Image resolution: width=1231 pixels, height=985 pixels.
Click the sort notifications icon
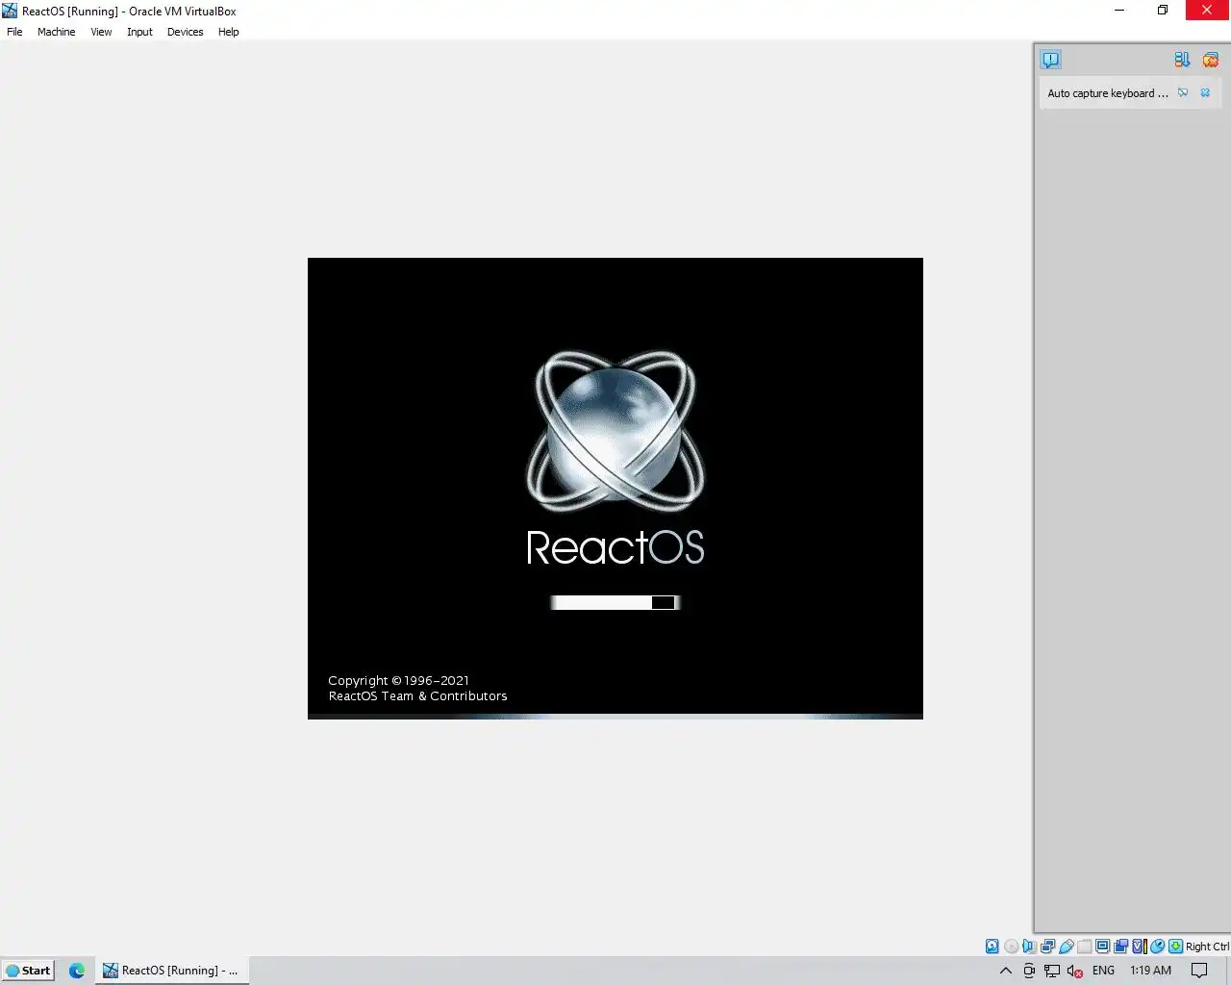1182,60
